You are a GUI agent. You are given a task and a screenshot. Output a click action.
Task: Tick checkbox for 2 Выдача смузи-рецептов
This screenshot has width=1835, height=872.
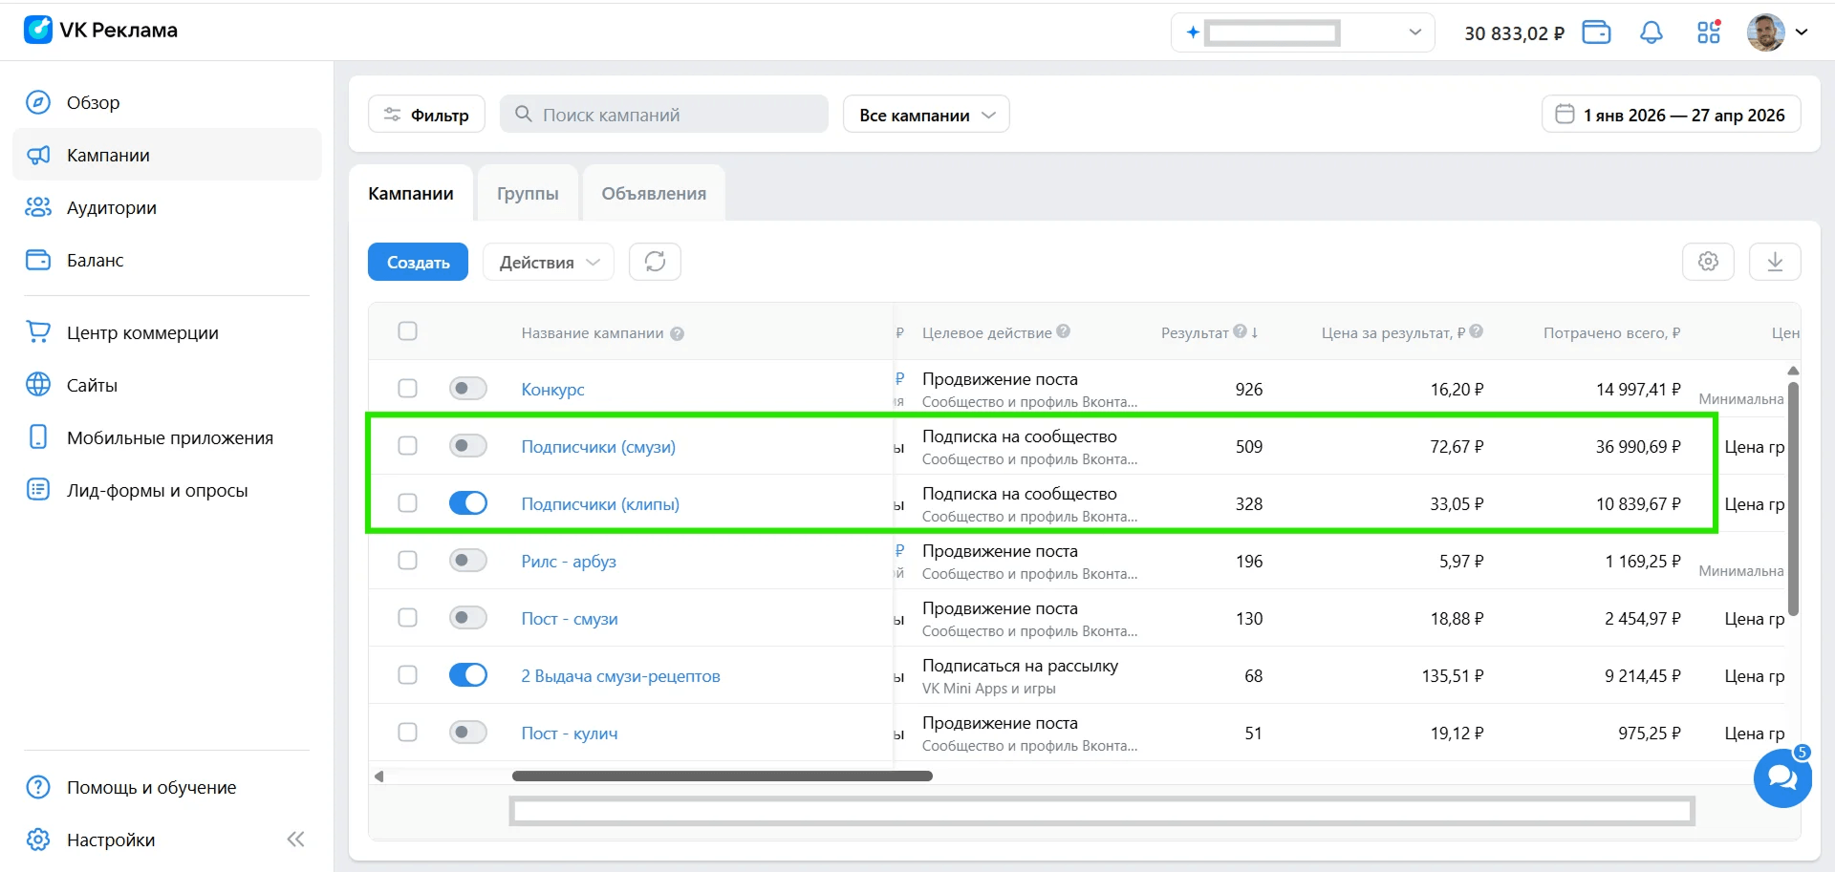pyautogui.click(x=407, y=675)
